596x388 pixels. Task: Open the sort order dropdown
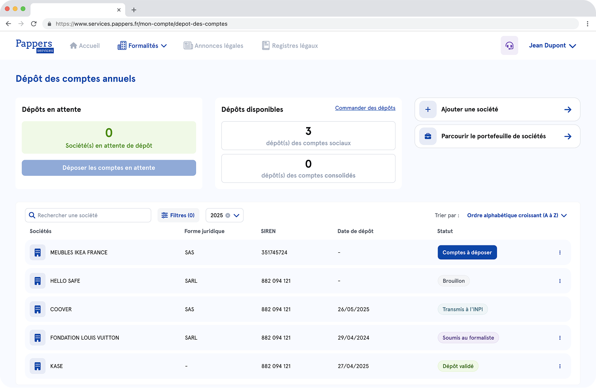pos(517,216)
